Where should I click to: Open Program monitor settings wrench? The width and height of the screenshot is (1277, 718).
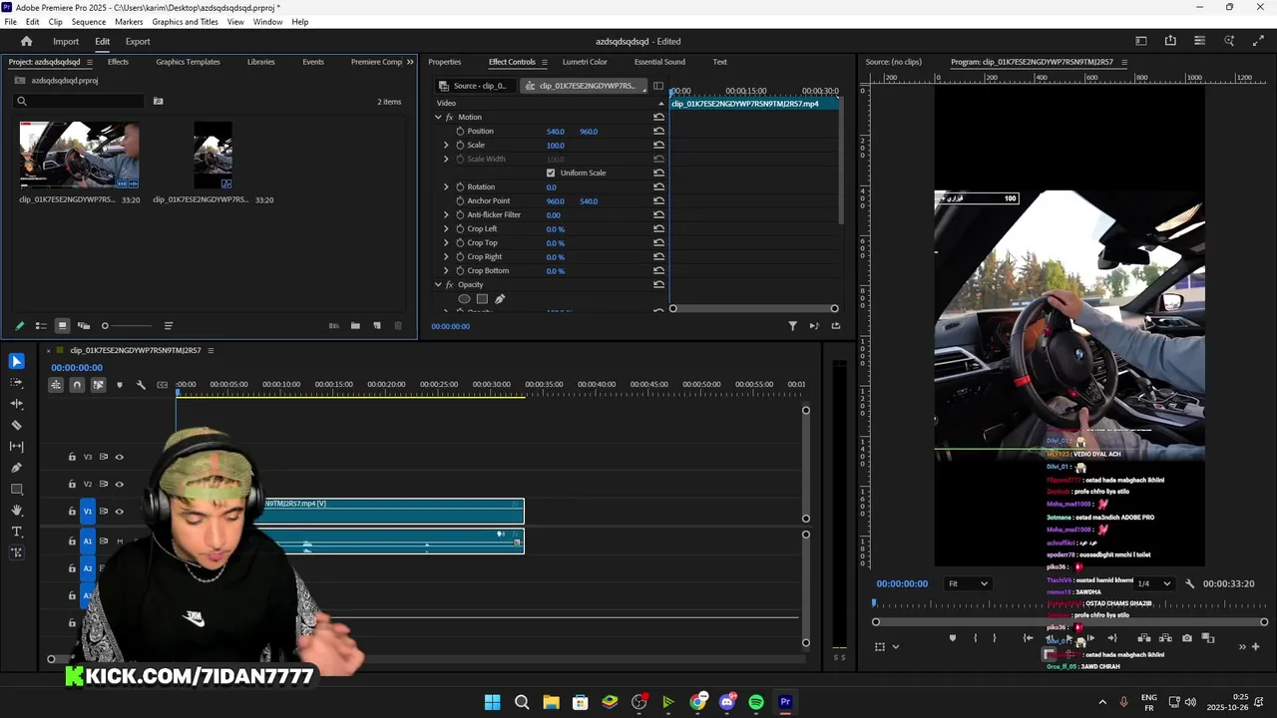[1189, 583]
